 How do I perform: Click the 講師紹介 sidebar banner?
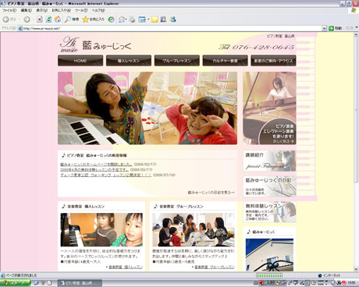[269, 161]
